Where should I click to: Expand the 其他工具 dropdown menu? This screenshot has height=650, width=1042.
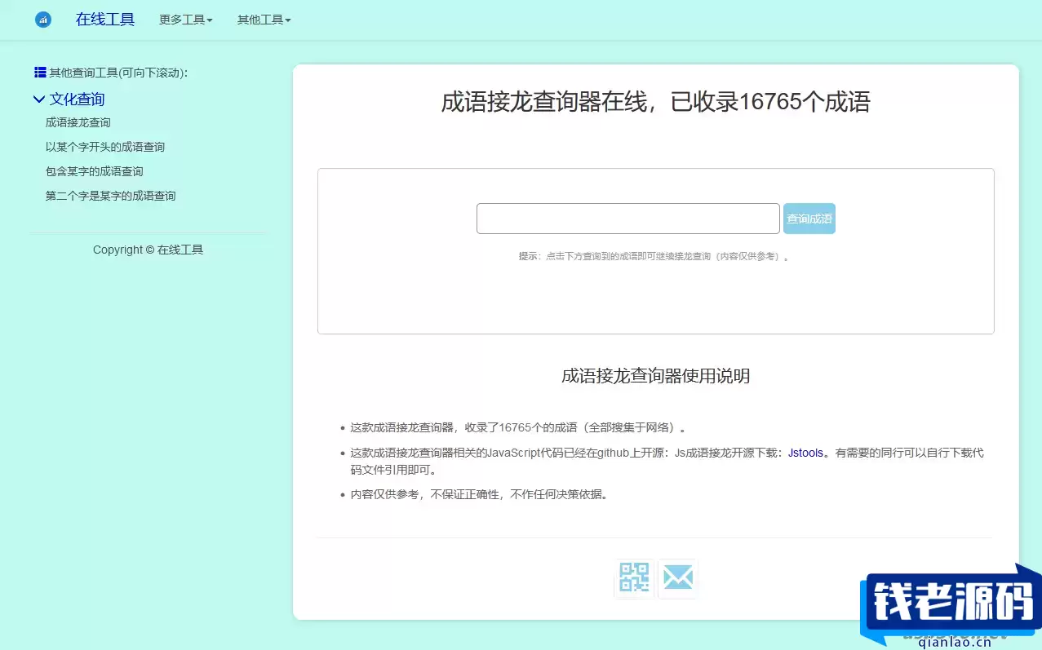point(264,20)
